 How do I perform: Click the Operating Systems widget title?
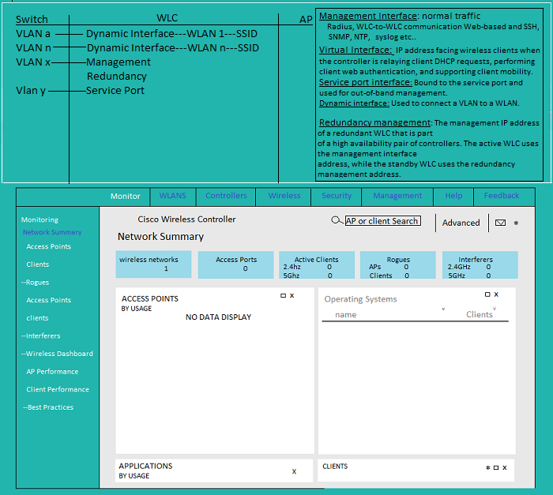360,299
